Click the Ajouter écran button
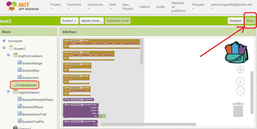257x129 pixels. click(92, 21)
